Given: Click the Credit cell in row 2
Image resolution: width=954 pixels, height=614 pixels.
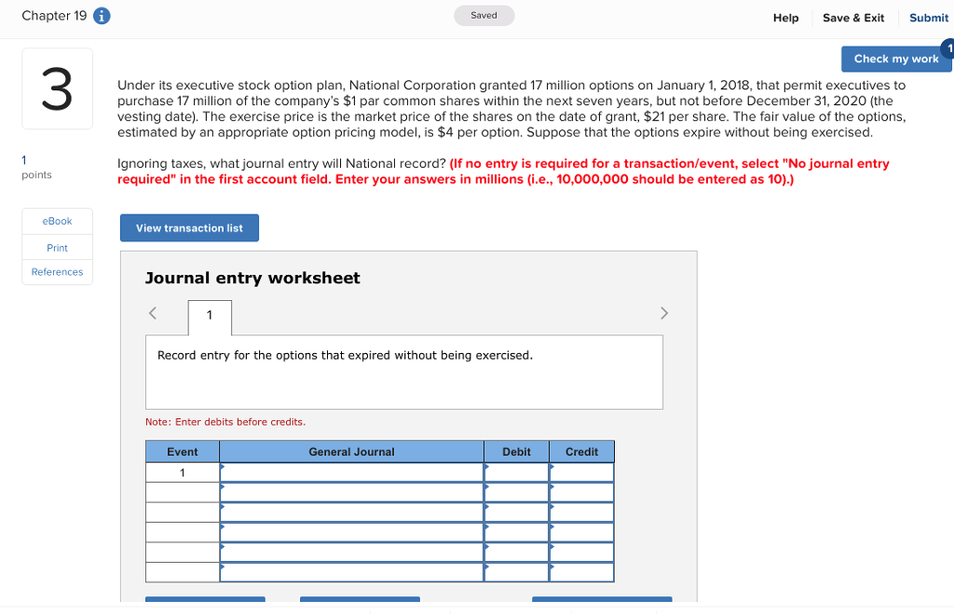Looking at the screenshot, I should pos(581,492).
